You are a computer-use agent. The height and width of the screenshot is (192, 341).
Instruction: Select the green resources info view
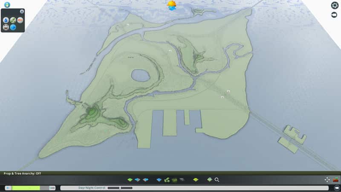[13, 20]
